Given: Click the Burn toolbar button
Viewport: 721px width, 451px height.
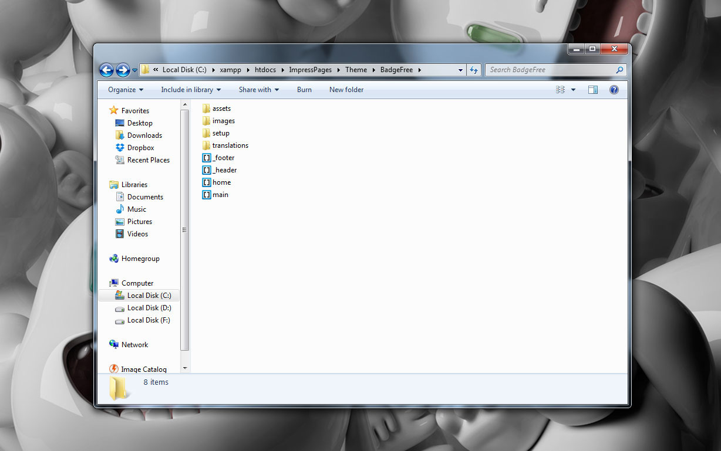Looking at the screenshot, I should (x=304, y=90).
